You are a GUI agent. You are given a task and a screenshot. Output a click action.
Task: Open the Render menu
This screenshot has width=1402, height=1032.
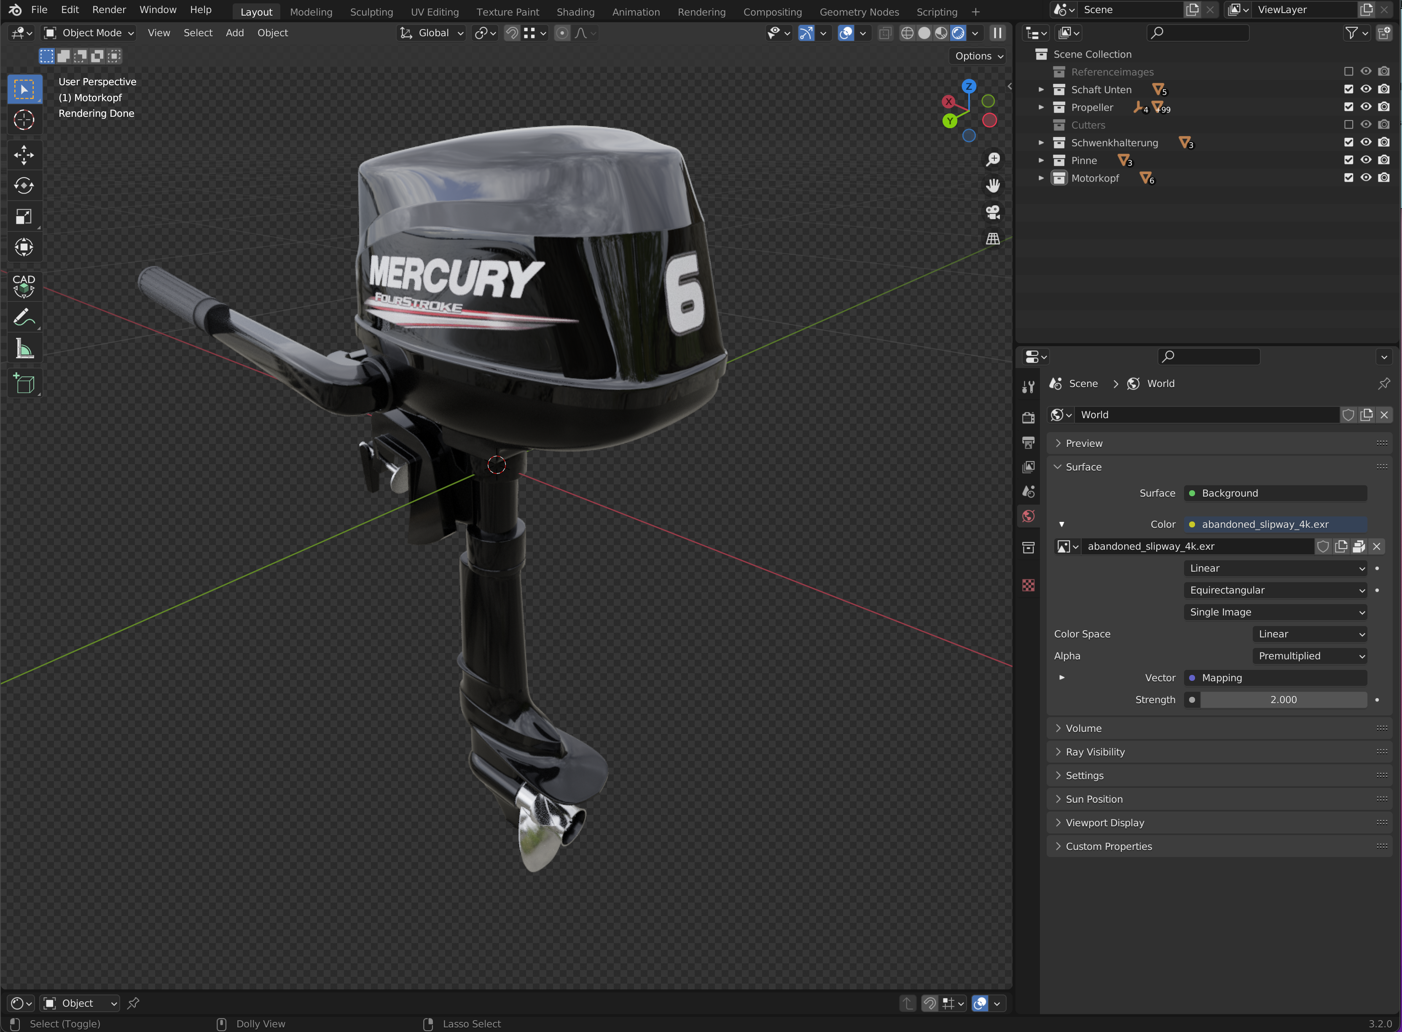point(109,9)
